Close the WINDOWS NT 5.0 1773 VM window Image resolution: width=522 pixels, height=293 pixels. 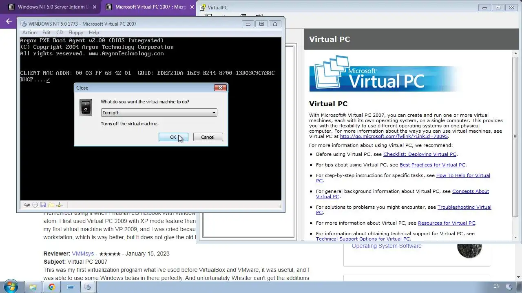275,24
